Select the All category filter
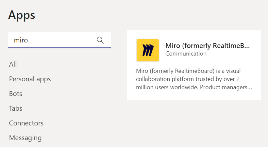Viewport: 268px width, 147px height. point(13,64)
